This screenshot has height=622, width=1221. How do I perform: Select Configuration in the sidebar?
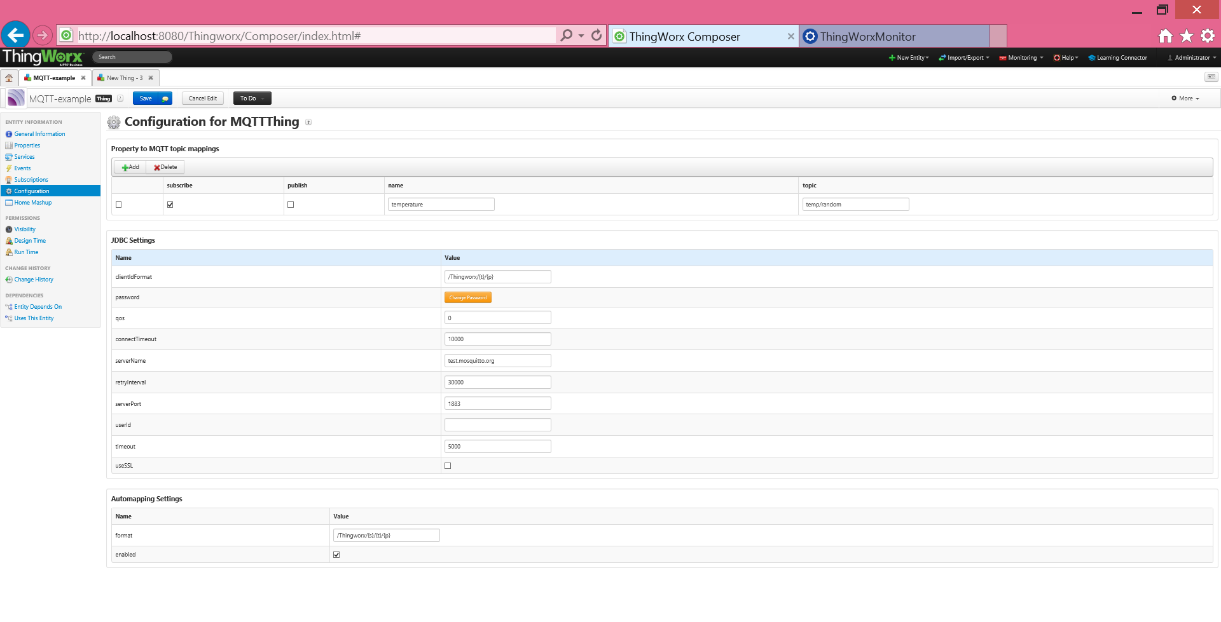pyautogui.click(x=50, y=191)
